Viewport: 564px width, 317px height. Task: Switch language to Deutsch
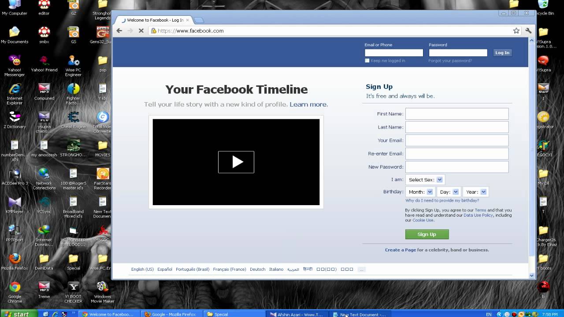tap(257, 269)
